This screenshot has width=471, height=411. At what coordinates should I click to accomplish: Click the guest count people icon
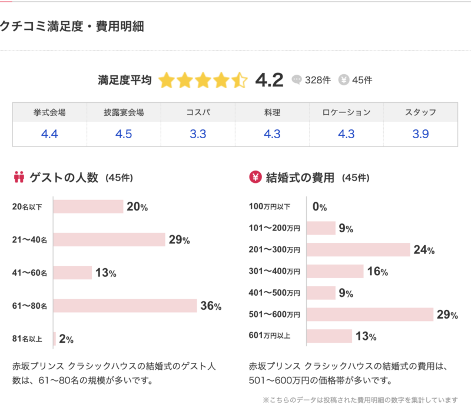[18, 177]
